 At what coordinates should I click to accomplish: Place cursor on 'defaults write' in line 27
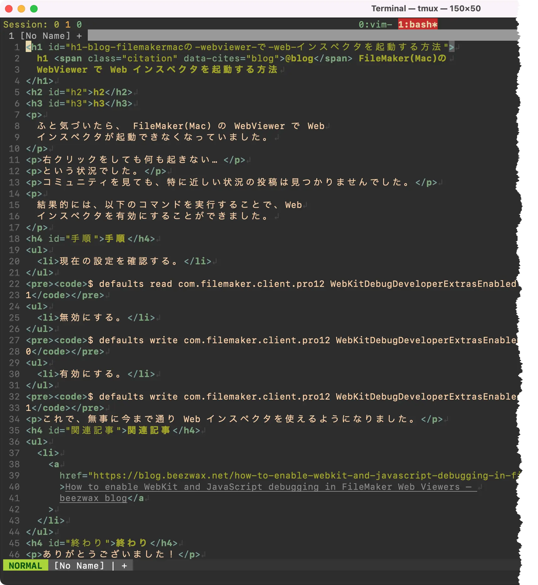click(x=138, y=340)
